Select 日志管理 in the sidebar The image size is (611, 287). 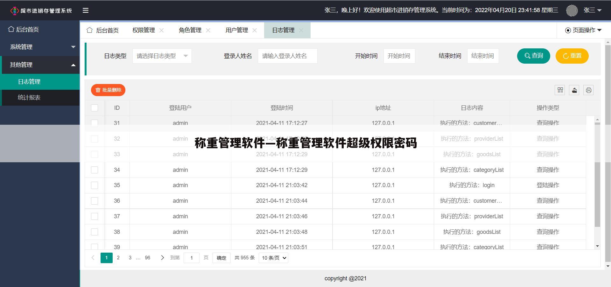tap(40, 81)
